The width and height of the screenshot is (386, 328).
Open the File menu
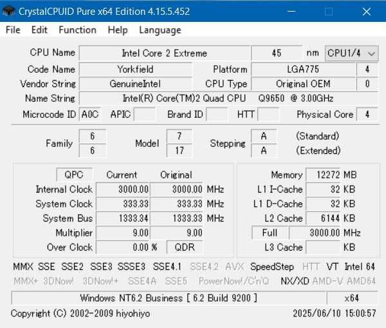click(13, 30)
